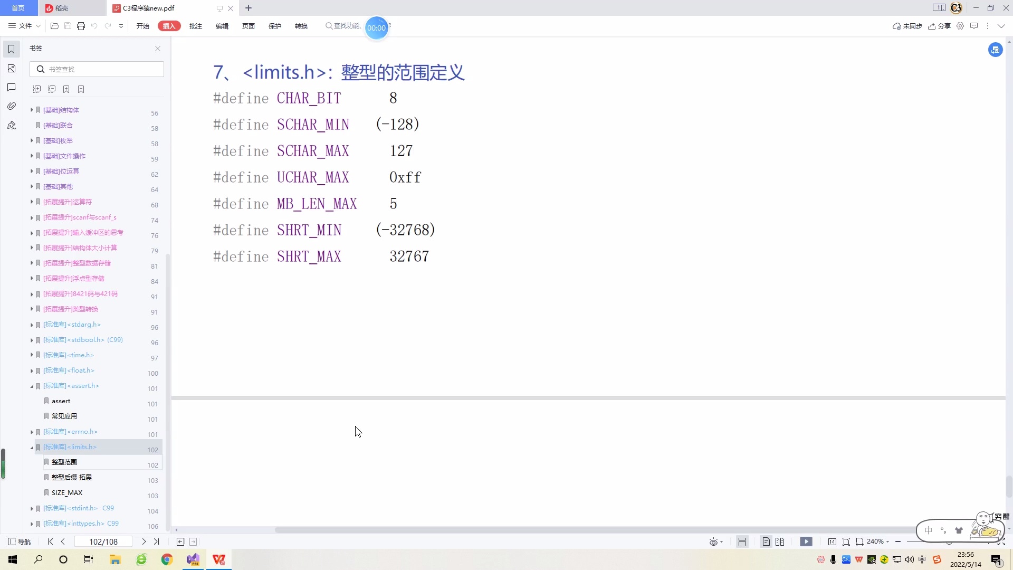This screenshot has width=1013, height=570.
Task: Click the 分享 share button
Action: 940,26
